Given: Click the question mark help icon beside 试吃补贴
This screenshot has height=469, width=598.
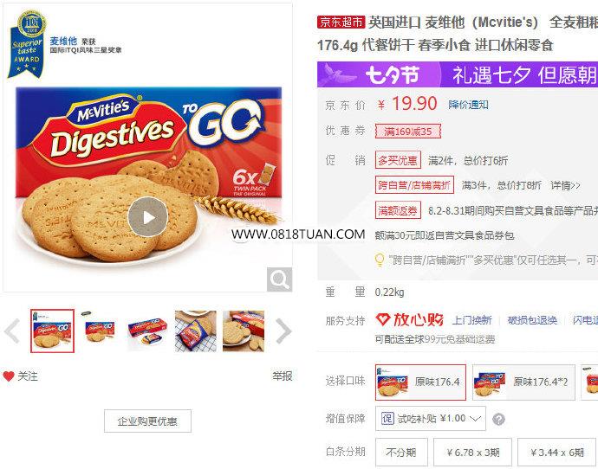Looking at the screenshot, I should (x=498, y=419).
